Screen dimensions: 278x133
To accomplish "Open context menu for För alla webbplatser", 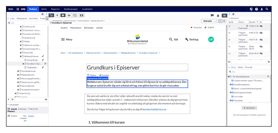I will 269,76.
